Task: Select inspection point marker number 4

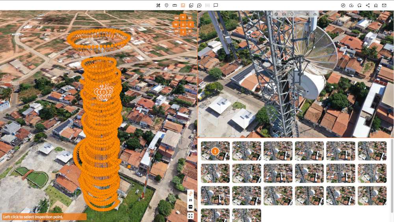Action: (x=100, y=86)
